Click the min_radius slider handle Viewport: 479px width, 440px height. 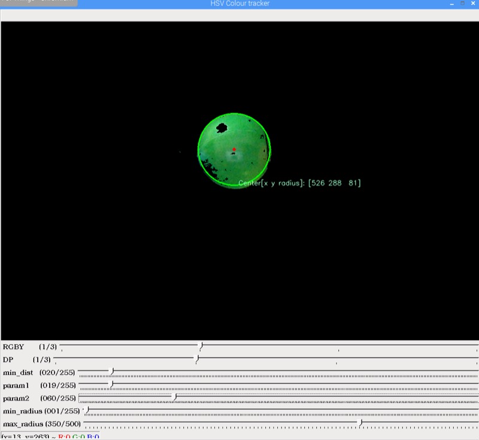(x=87, y=410)
